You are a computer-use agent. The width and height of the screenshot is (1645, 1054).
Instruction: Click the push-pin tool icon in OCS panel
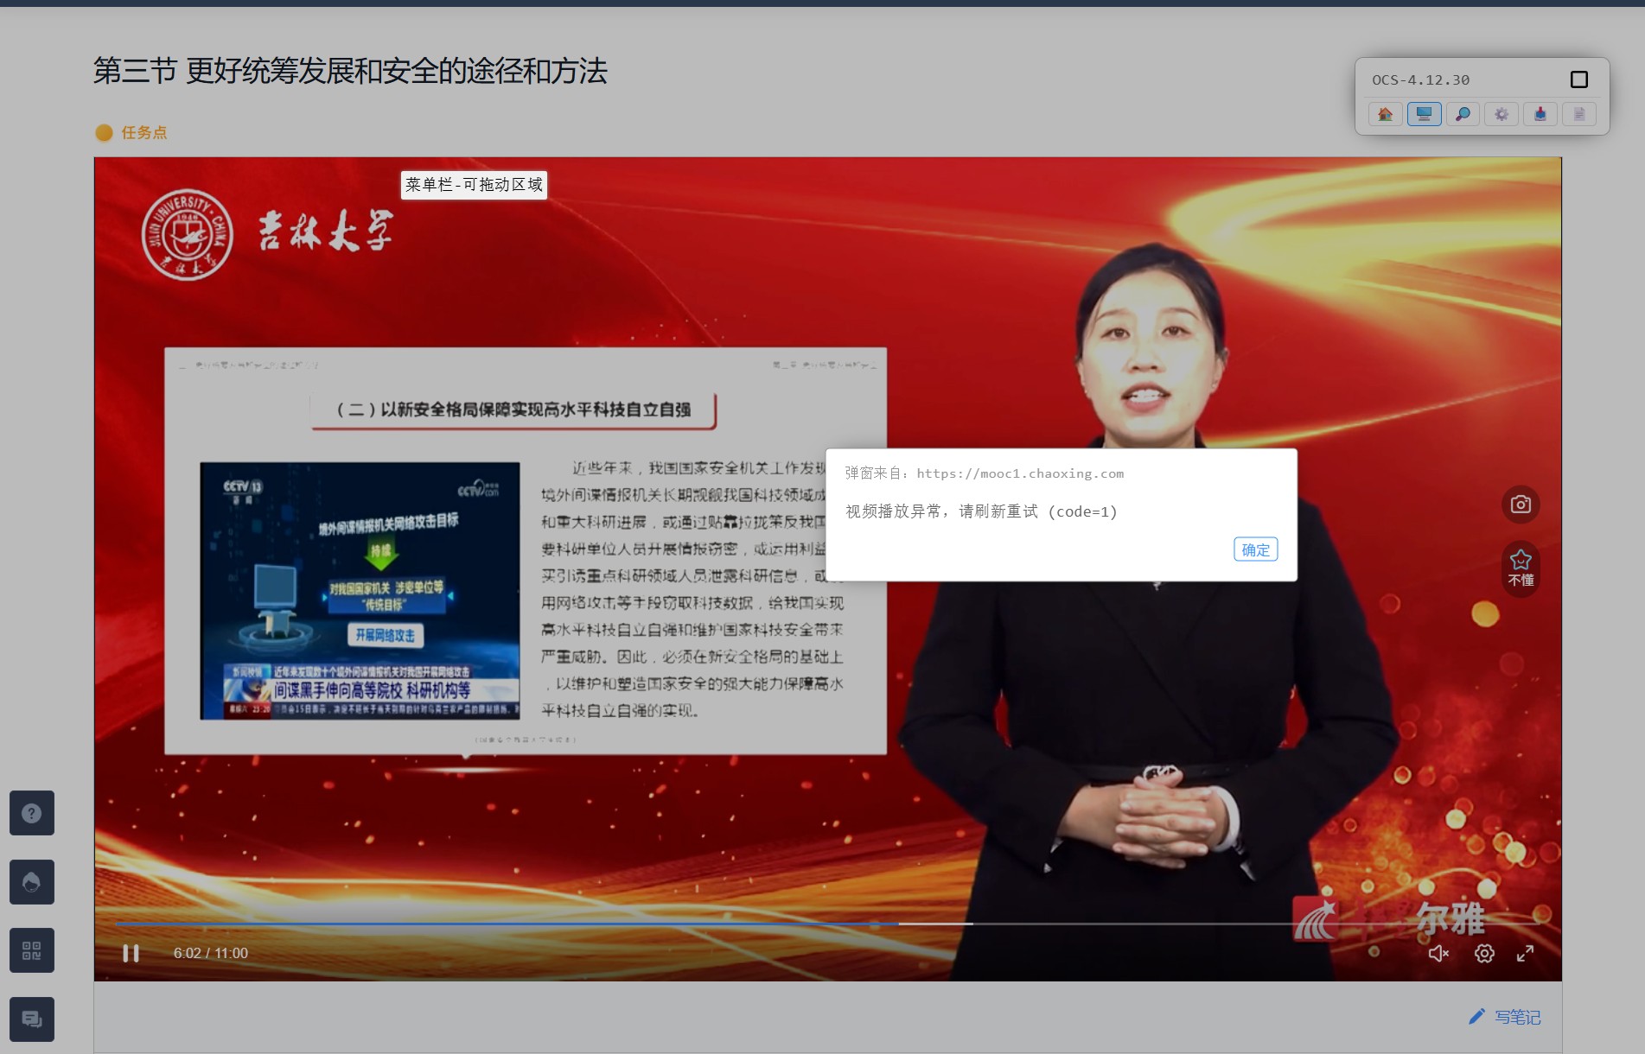1540,113
